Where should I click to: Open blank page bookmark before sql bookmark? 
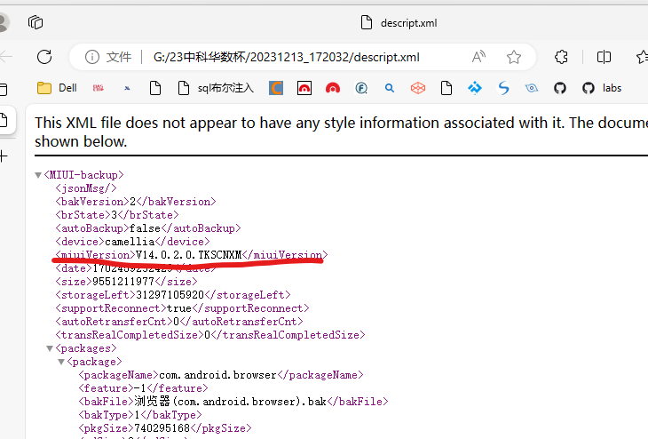[x=155, y=88]
